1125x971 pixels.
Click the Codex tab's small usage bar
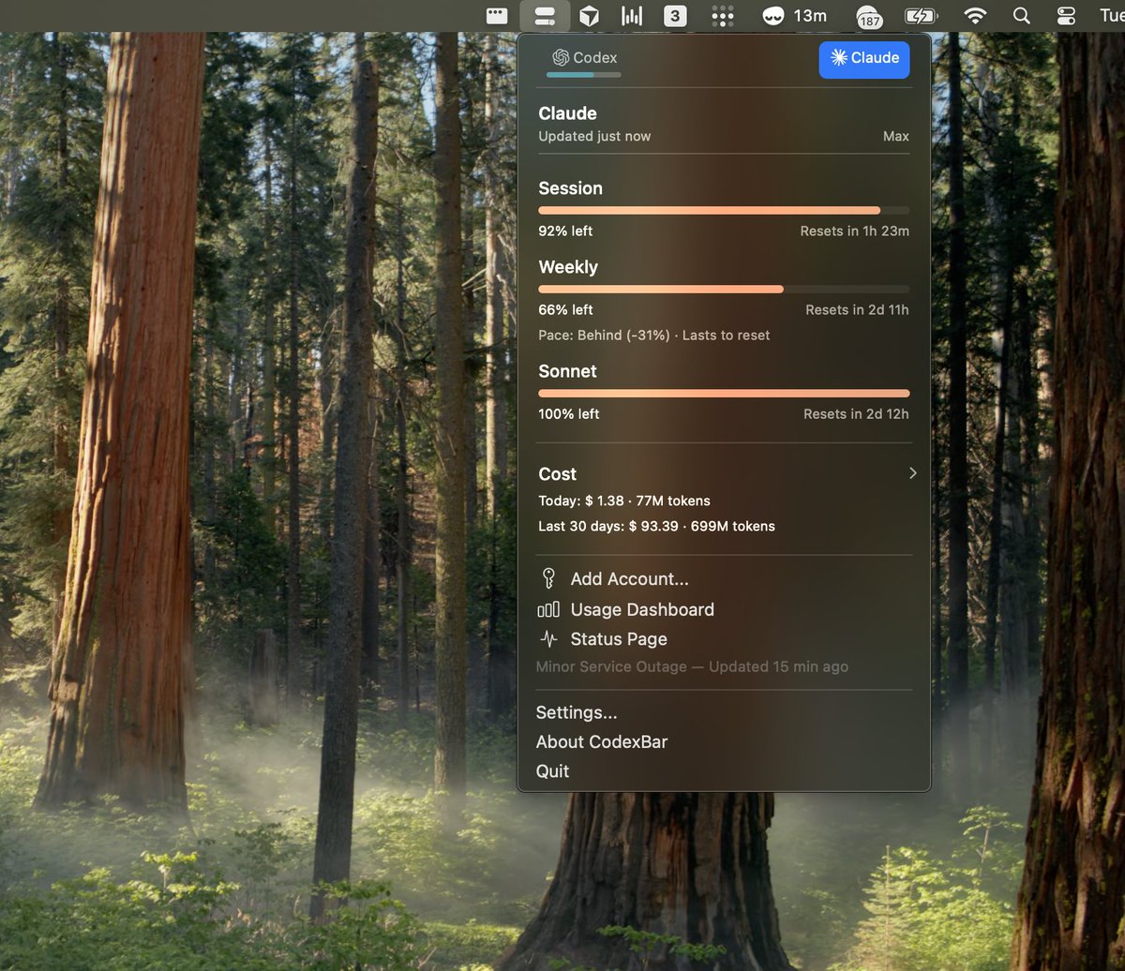583,74
